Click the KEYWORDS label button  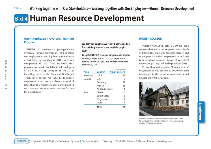(21, 141)
